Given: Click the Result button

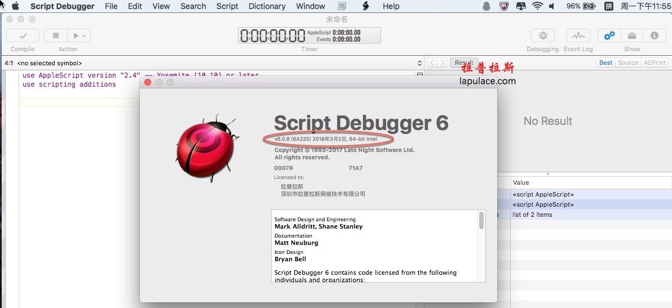Looking at the screenshot, I should [x=464, y=63].
